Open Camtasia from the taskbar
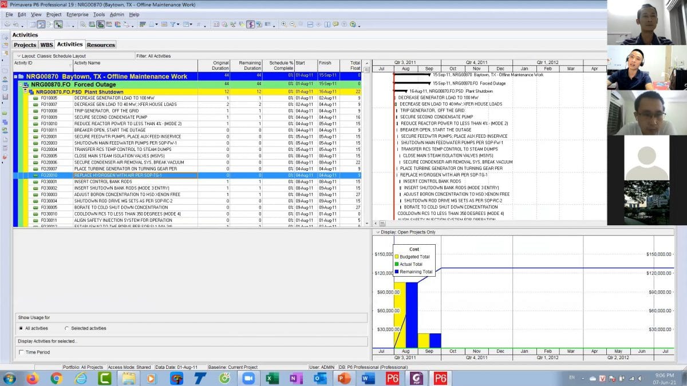This screenshot has width=687, height=386. click(105, 378)
